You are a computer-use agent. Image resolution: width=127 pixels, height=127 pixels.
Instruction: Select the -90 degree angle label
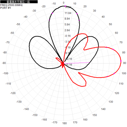pyautogui.click(x=4, y=63)
